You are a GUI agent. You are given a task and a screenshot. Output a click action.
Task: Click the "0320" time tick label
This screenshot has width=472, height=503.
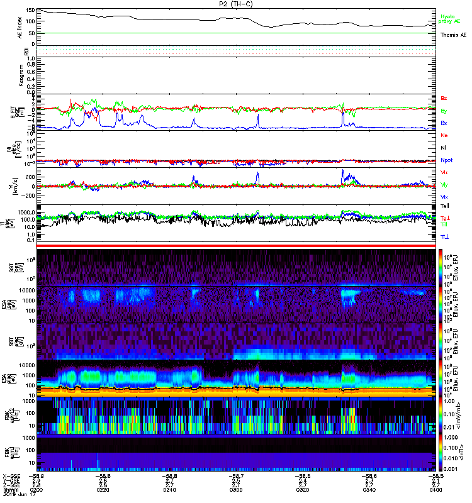[x=303, y=490]
